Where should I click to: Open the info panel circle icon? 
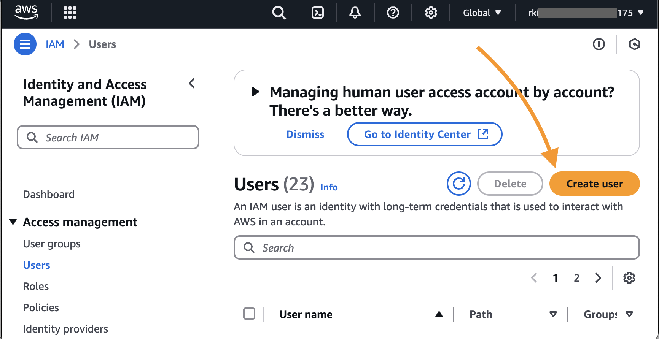click(x=599, y=44)
